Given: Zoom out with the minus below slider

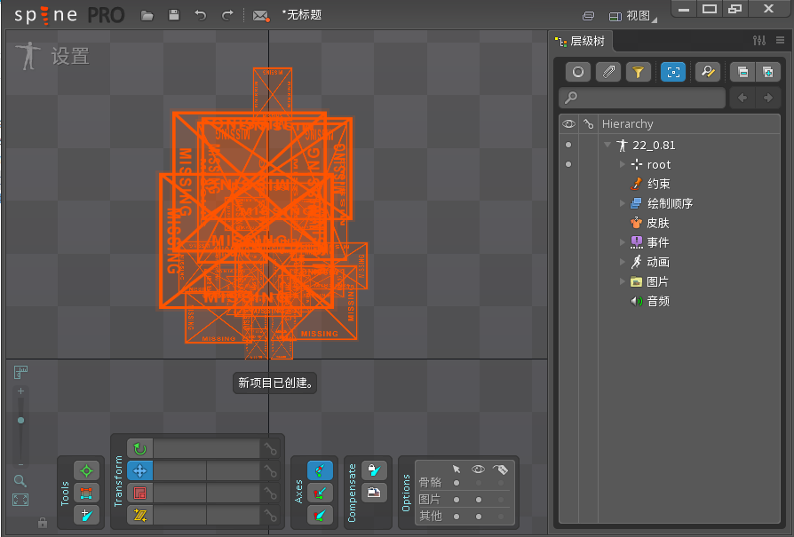Looking at the screenshot, I should coord(20,464).
